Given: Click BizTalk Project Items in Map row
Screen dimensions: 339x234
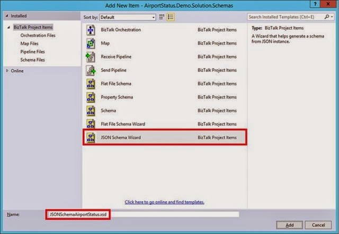Looking at the screenshot, I should (x=217, y=43).
